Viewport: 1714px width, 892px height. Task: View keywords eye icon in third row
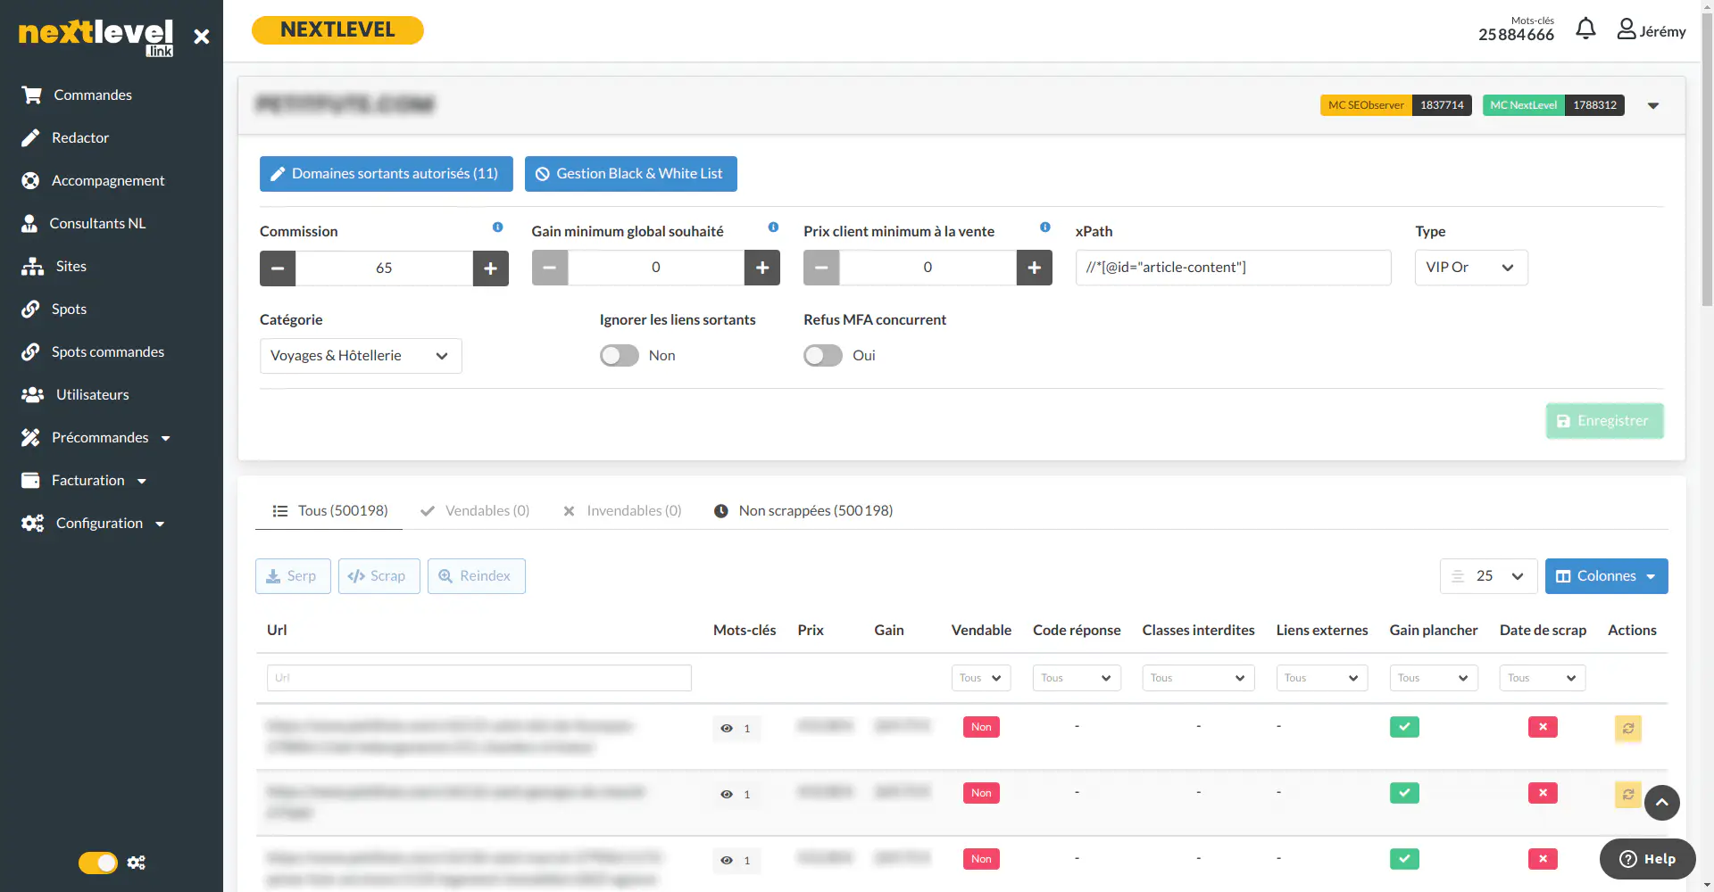pos(727,861)
